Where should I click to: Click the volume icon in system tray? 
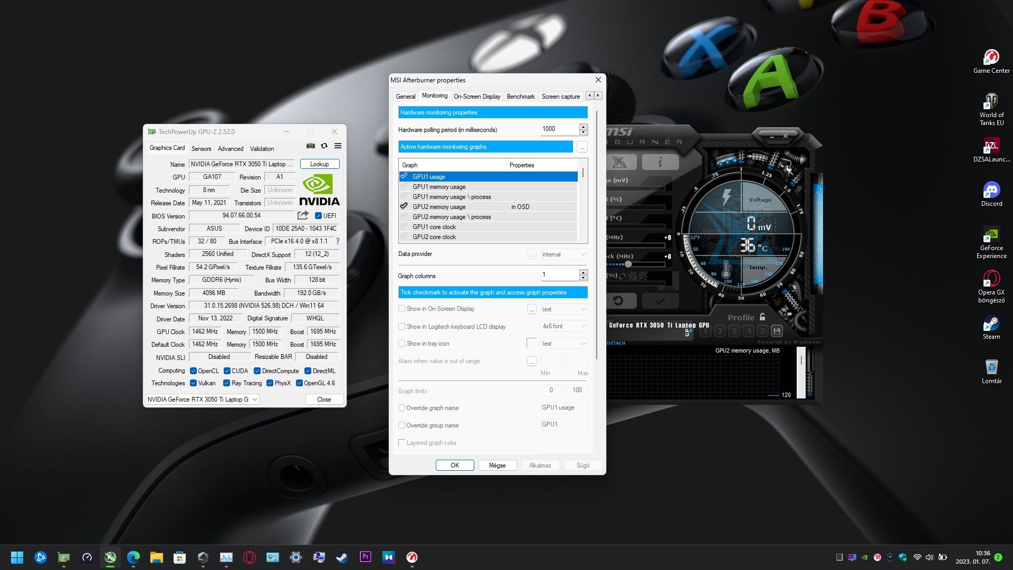coord(929,557)
